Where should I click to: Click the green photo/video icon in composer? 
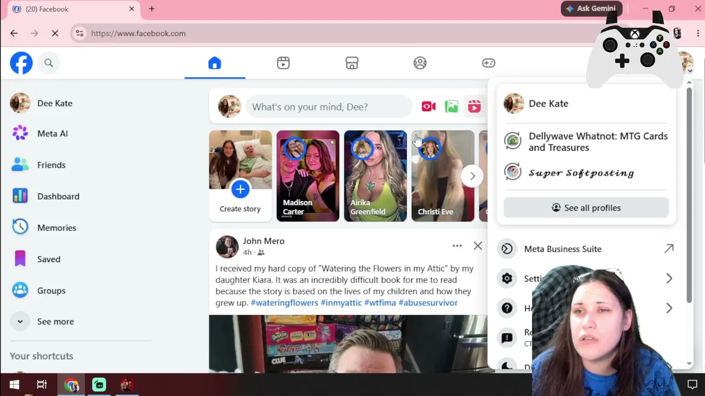452,107
